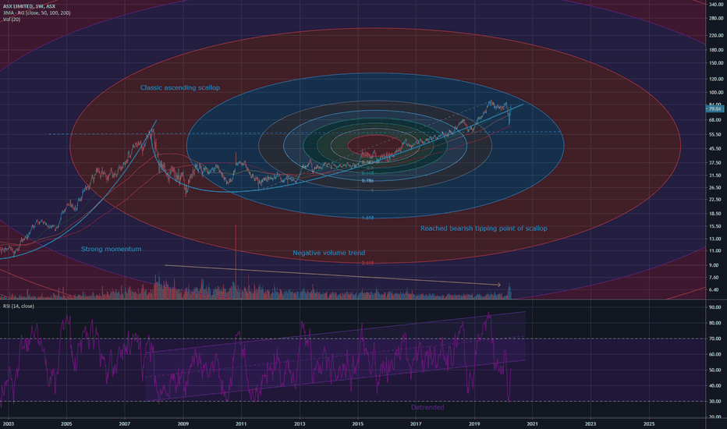
Task: Click the current price tag 79.84
Action: (714, 109)
